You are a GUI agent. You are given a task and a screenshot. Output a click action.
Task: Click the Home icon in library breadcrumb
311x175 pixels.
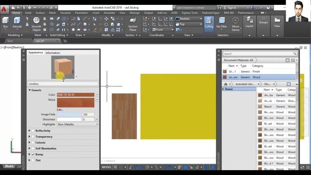coord(225,84)
